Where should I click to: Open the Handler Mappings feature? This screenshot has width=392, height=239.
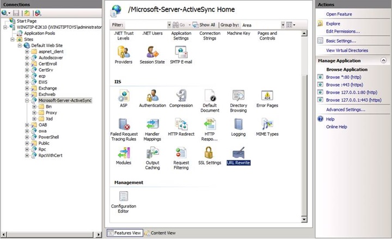152,130
